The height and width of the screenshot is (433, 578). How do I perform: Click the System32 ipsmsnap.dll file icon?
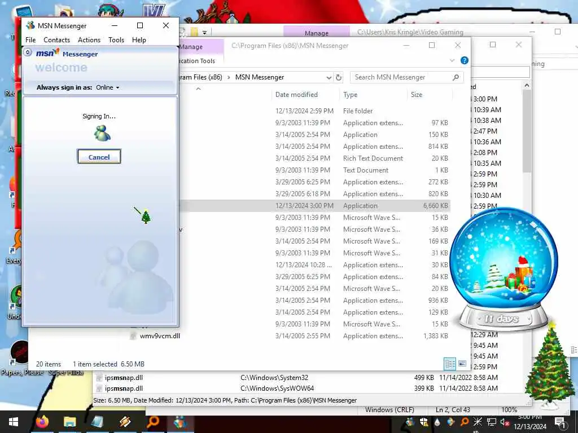(99, 377)
